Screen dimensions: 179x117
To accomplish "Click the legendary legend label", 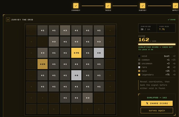I will (x=147, y=75).
